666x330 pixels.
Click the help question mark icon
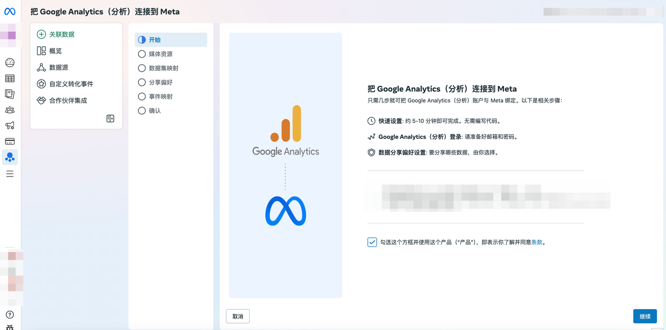pyautogui.click(x=10, y=314)
